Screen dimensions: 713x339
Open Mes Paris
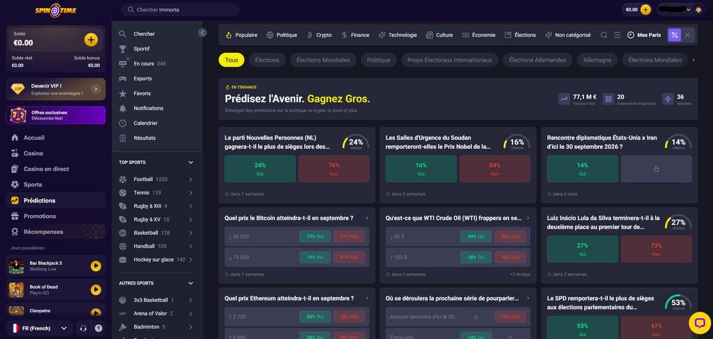click(644, 35)
